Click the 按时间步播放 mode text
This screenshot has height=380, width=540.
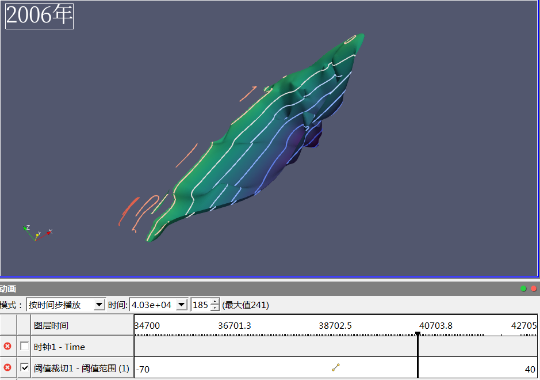[55, 305]
